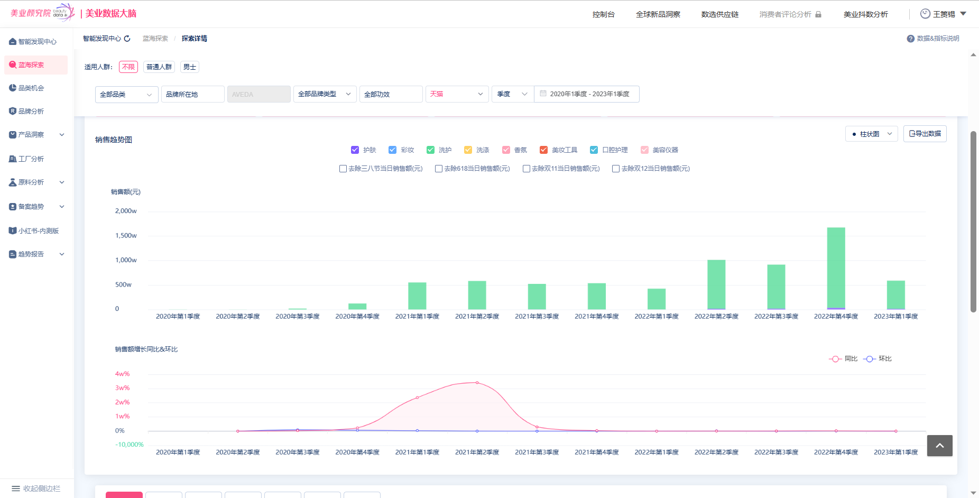This screenshot has height=498, width=979.
Task: Expand the 柱状图 chart type dropdown
Action: click(x=871, y=134)
